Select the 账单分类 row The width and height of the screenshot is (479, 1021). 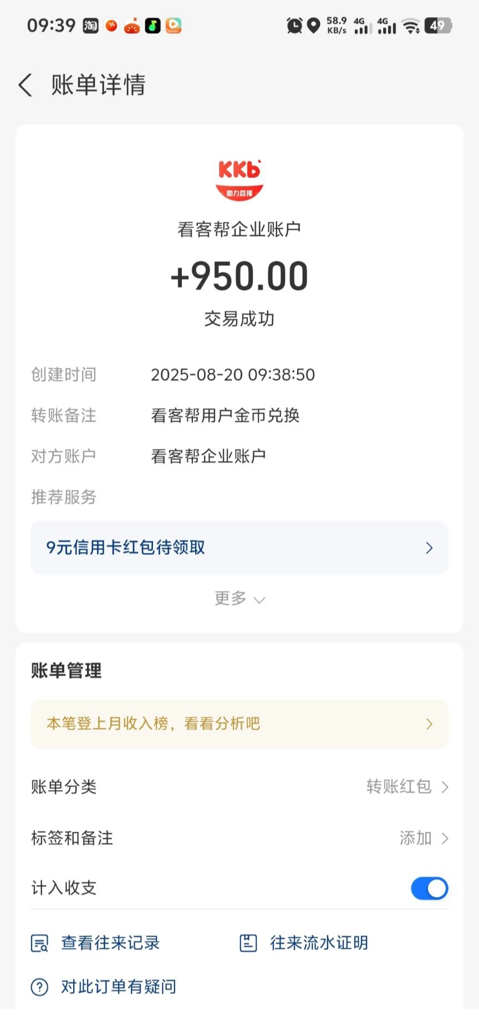[x=239, y=787]
